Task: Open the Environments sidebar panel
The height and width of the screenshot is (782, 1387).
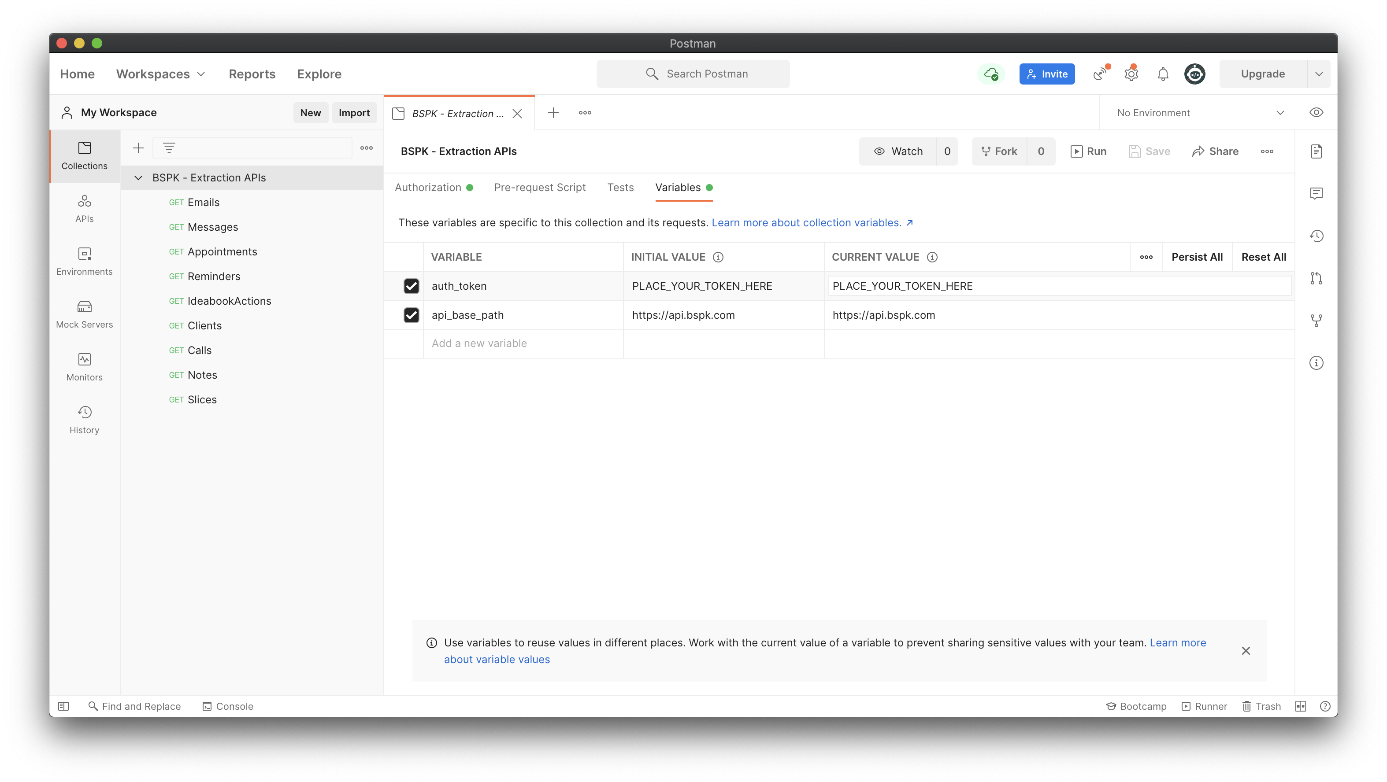Action: tap(84, 261)
